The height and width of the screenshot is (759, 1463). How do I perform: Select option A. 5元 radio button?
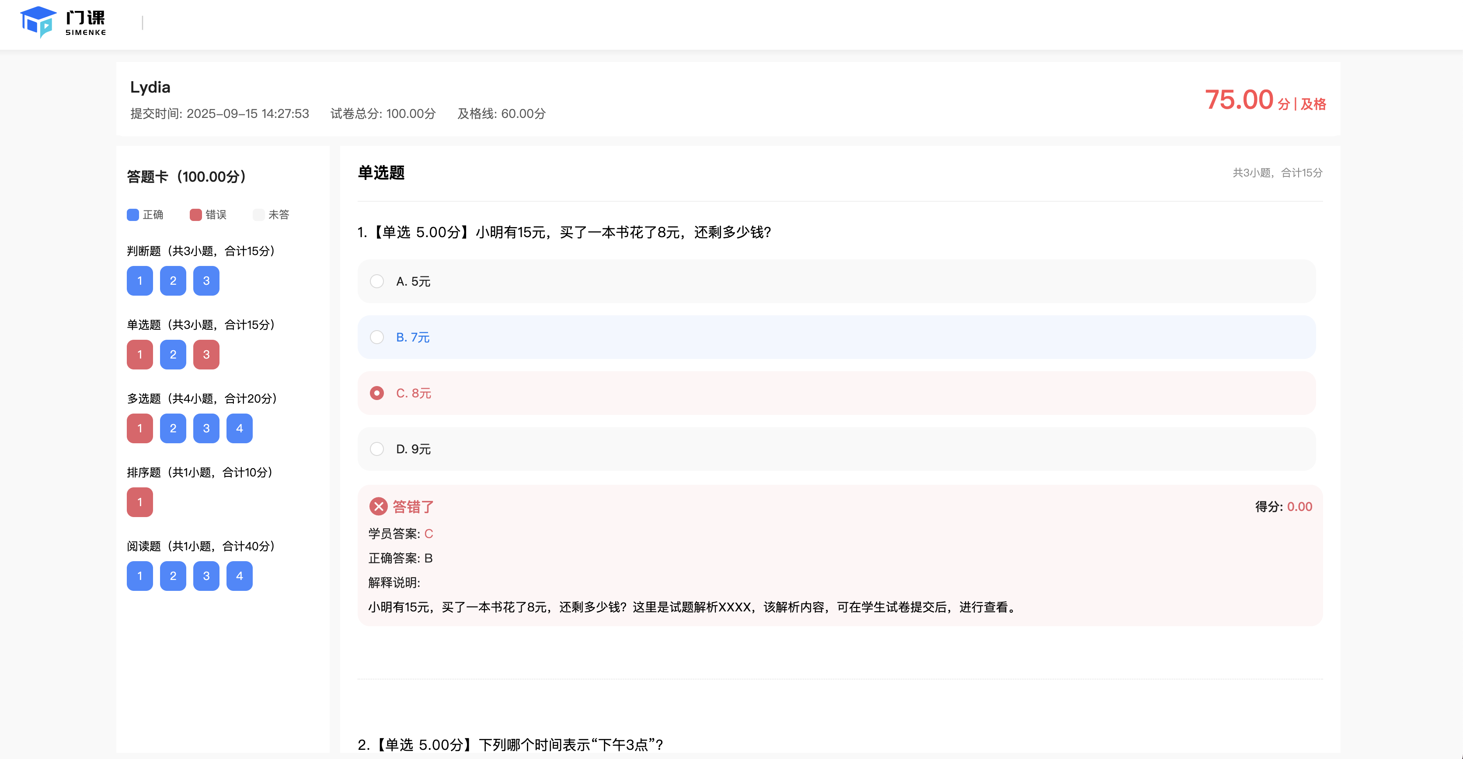(x=377, y=281)
